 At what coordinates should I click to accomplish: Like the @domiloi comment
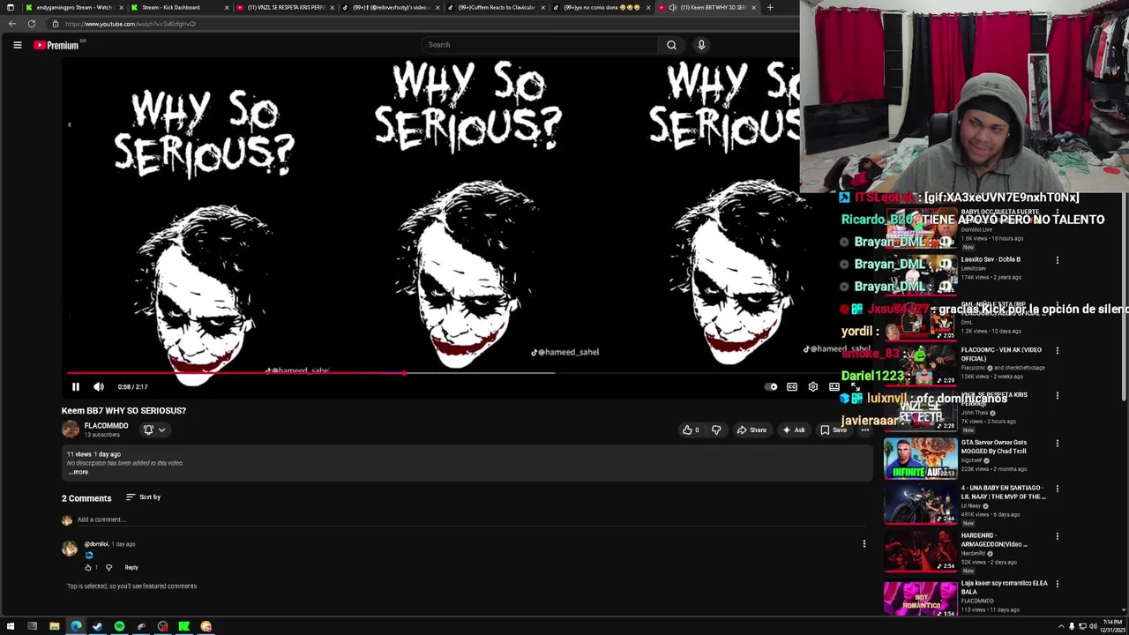pos(88,567)
